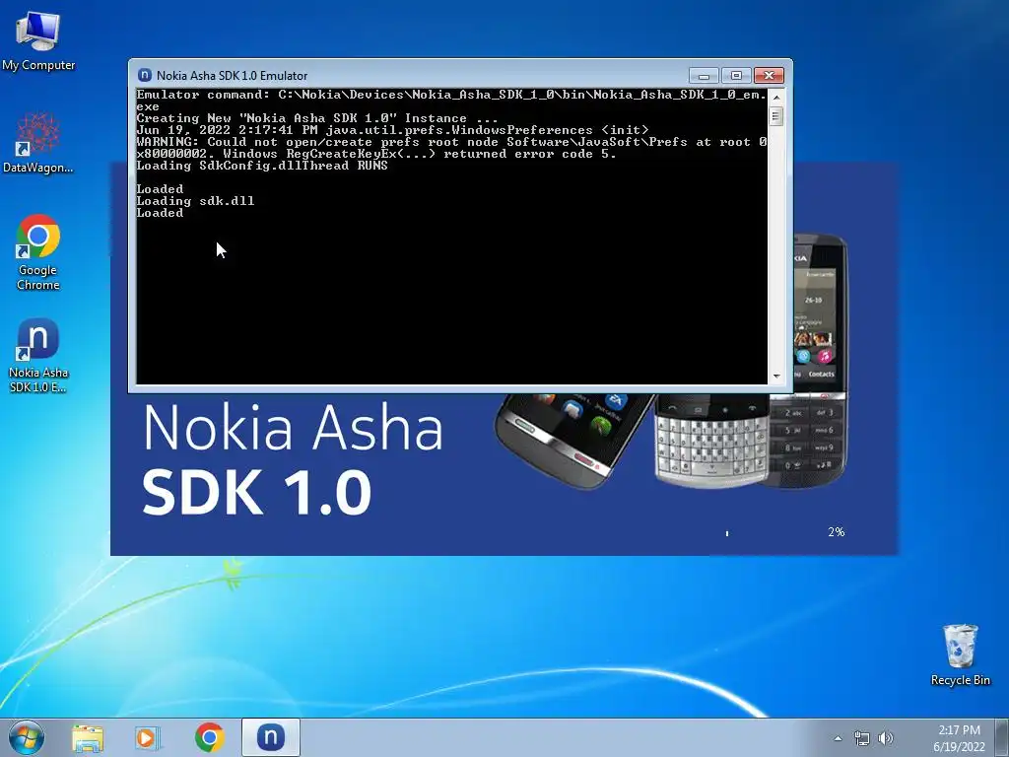Click the console scrollbar up arrow
This screenshot has height=757, width=1009.
coord(776,98)
